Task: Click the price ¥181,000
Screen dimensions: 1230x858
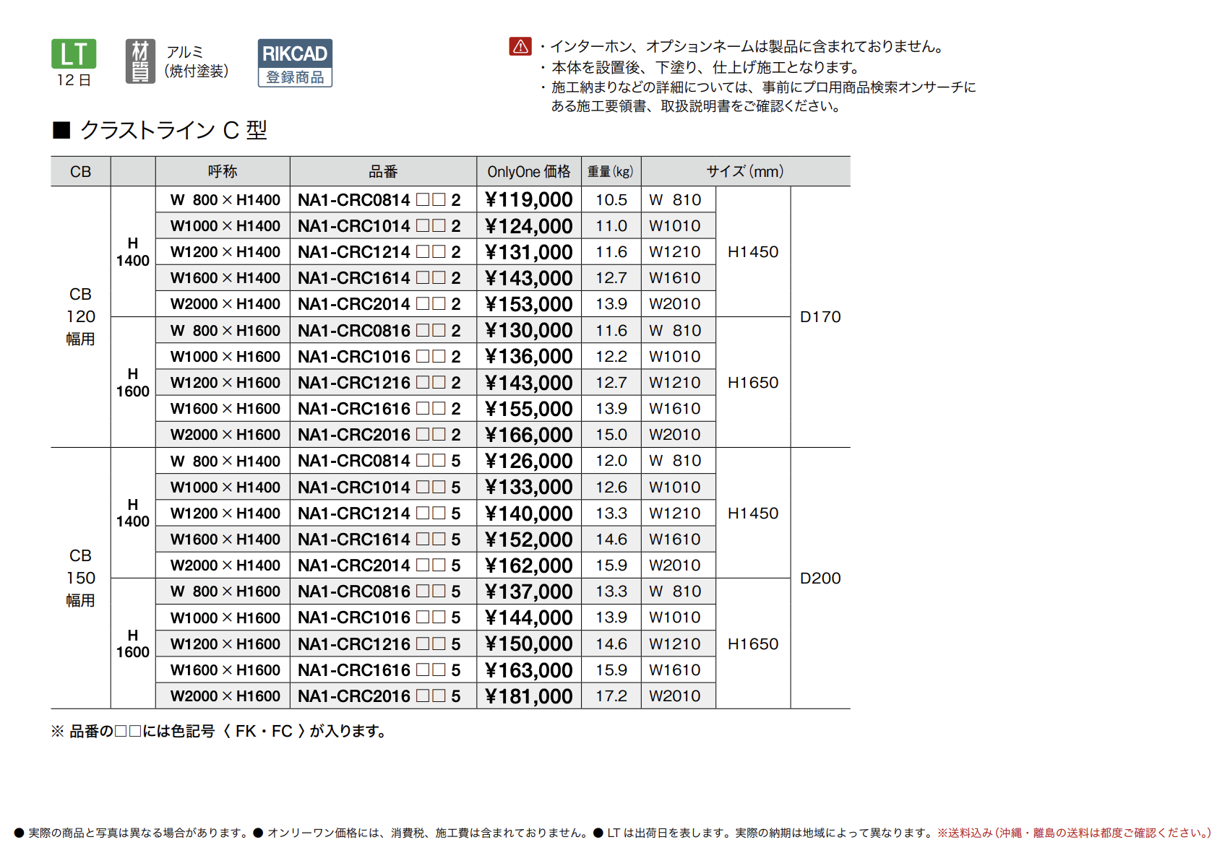Action: (x=529, y=696)
